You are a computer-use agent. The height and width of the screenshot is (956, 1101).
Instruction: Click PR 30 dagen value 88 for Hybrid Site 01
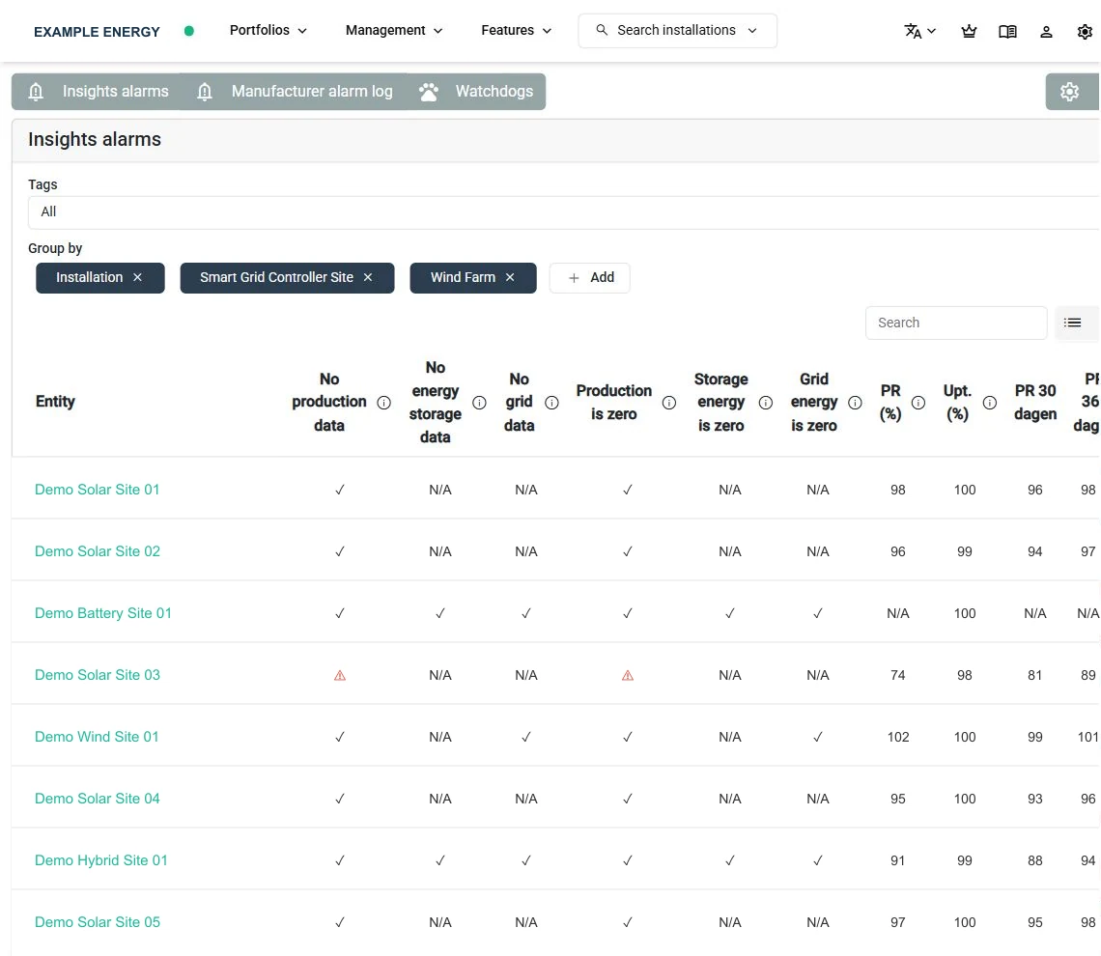pos(1035,860)
